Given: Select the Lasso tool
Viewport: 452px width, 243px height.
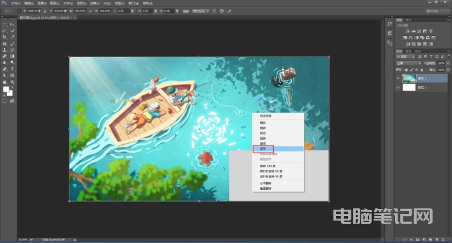Looking at the screenshot, I should coord(4,31).
